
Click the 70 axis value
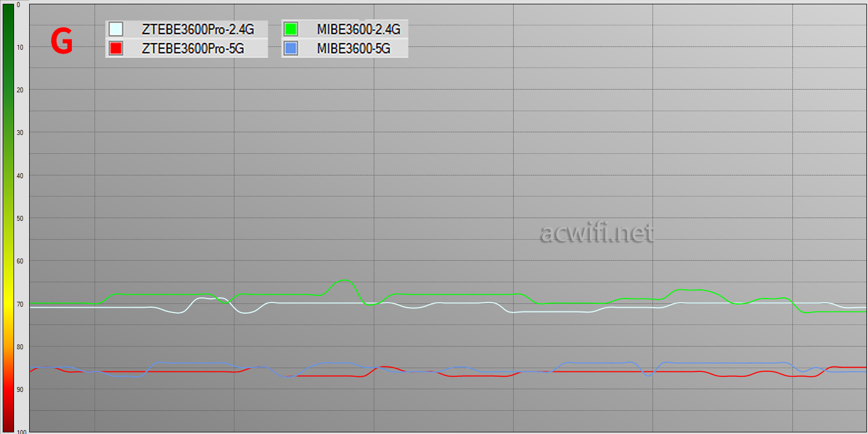tap(20, 304)
